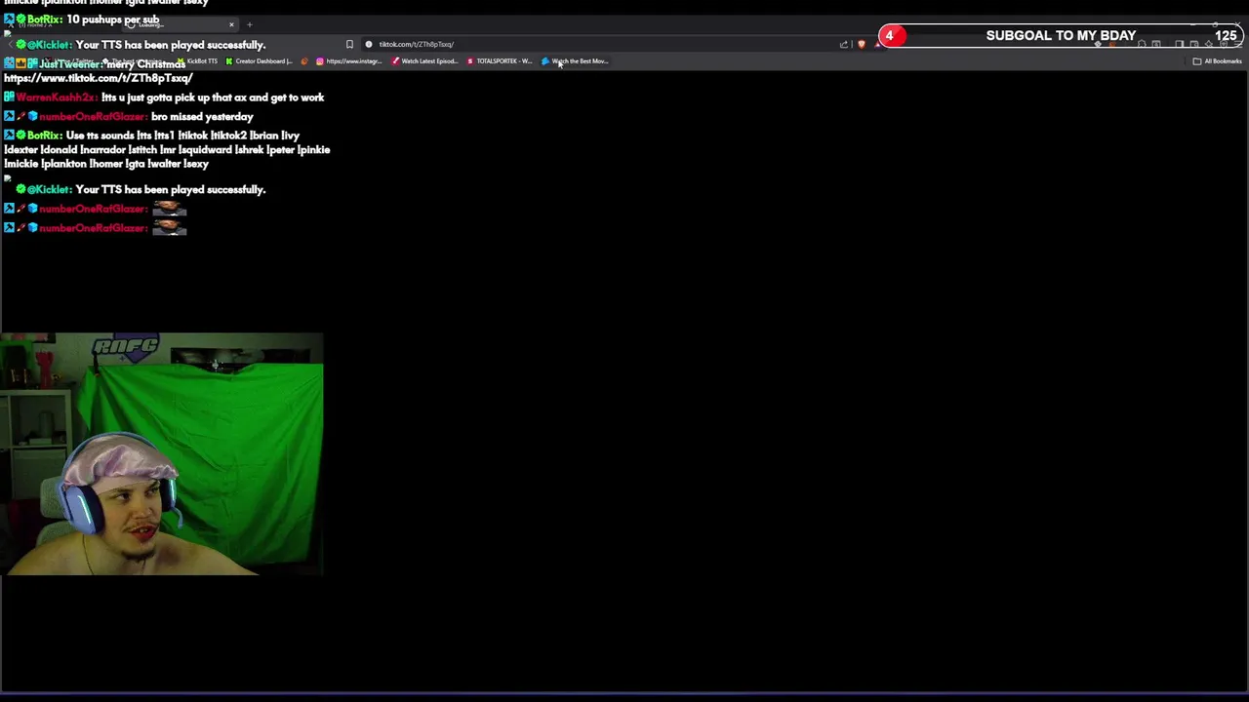Image resolution: width=1249 pixels, height=702 pixels.
Task: Open a new browser tab with plus
Action: pos(250,24)
